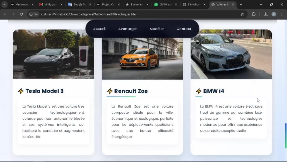287x162 pixels.
Task: Click Contact in the navigation bar
Action: click(184, 29)
